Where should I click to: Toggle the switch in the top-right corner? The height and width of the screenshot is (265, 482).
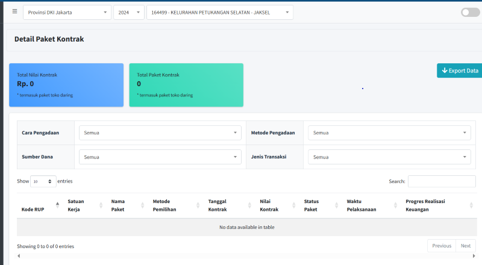470,12
